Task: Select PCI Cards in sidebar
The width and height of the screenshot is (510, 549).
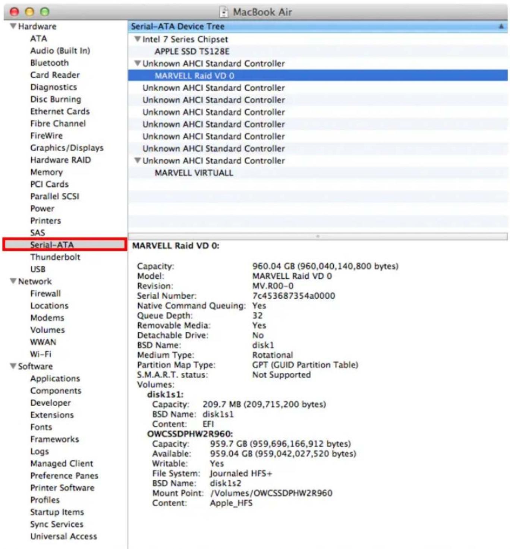Action: pos(50,184)
